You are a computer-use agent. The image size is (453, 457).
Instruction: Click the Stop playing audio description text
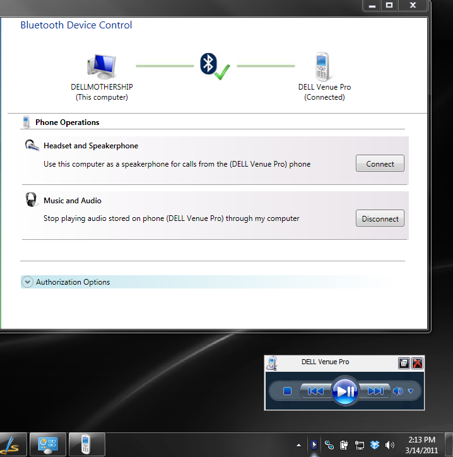click(x=172, y=218)
